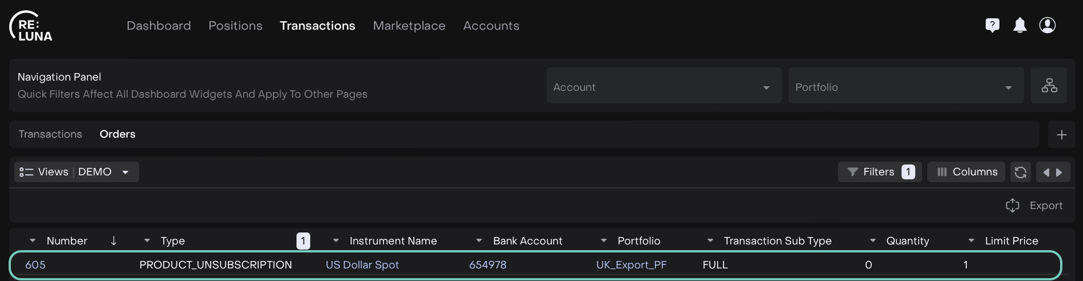The height and width of the screenshot is (281, 1083).
Task: Click the hierarchy structure icon
Action: pyautogui.click(x=1049, y=86)
